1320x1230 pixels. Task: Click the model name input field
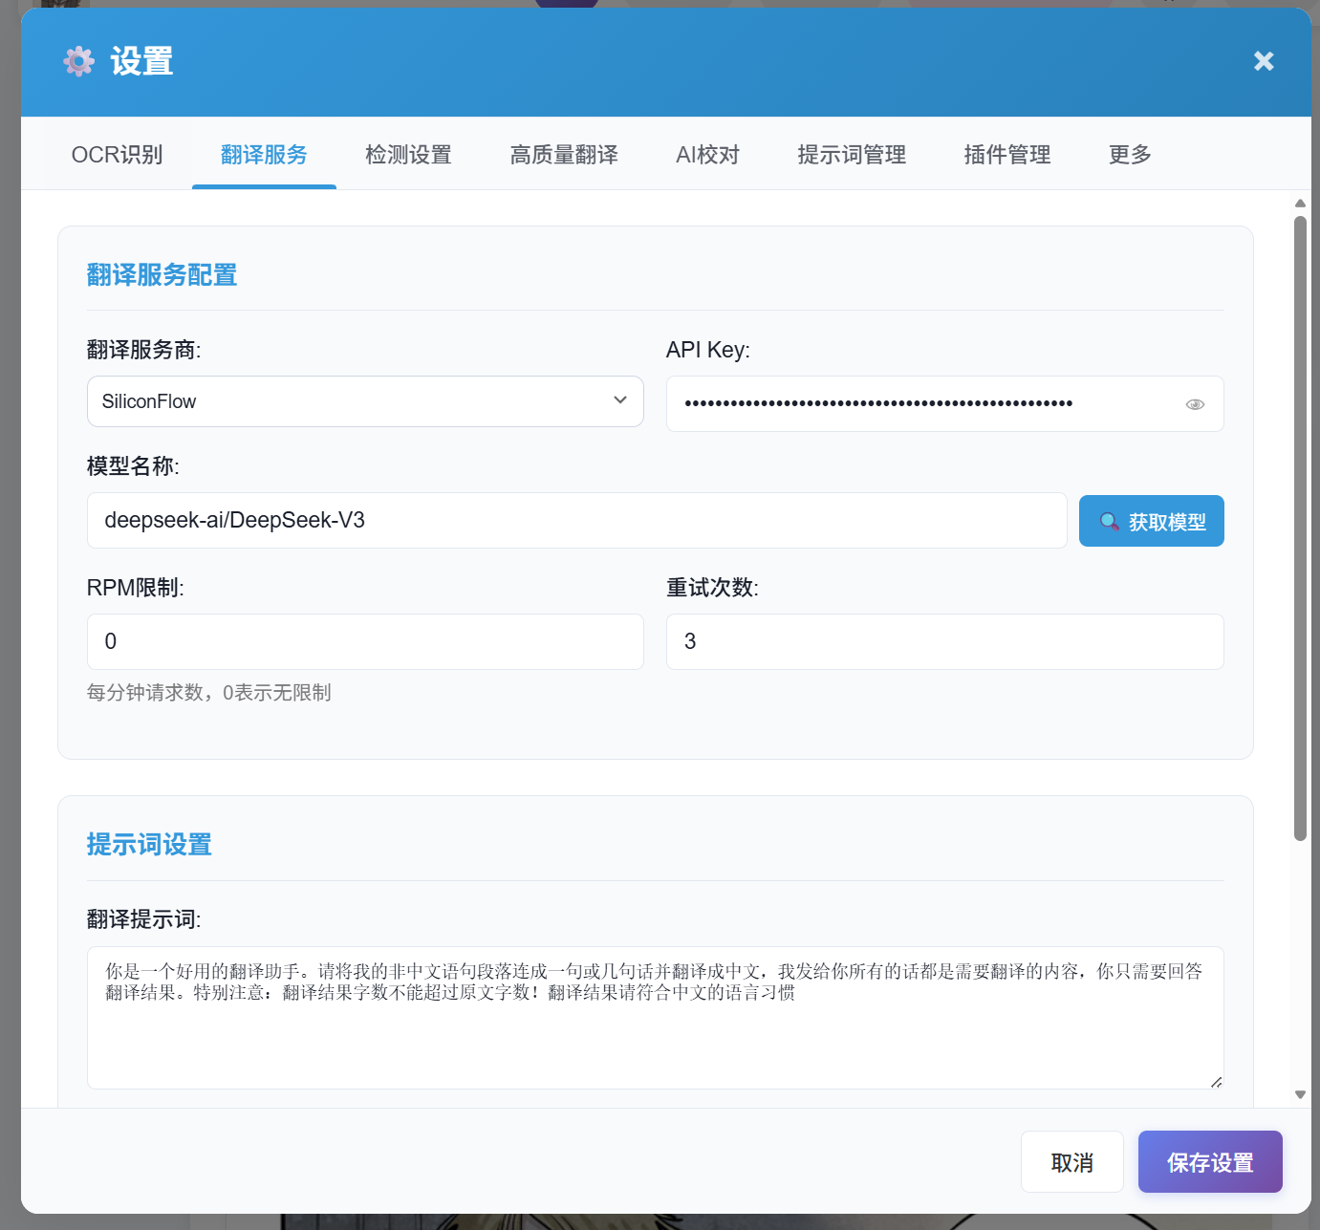[576, 521]
